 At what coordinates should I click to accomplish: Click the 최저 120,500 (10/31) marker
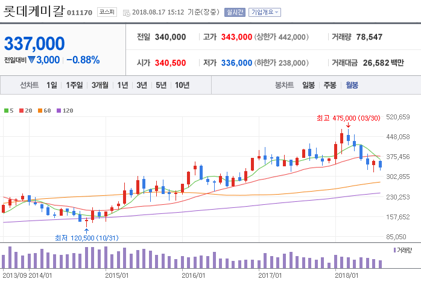86,238
